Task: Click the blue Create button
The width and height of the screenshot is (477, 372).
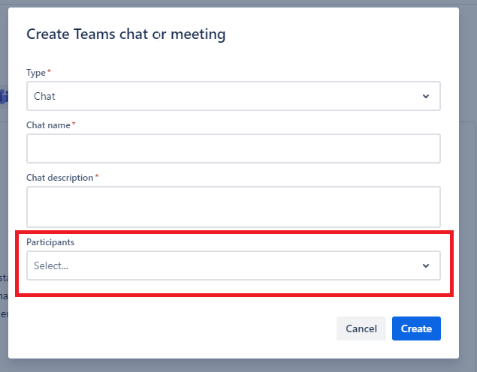Action: [x=416, y=328]
